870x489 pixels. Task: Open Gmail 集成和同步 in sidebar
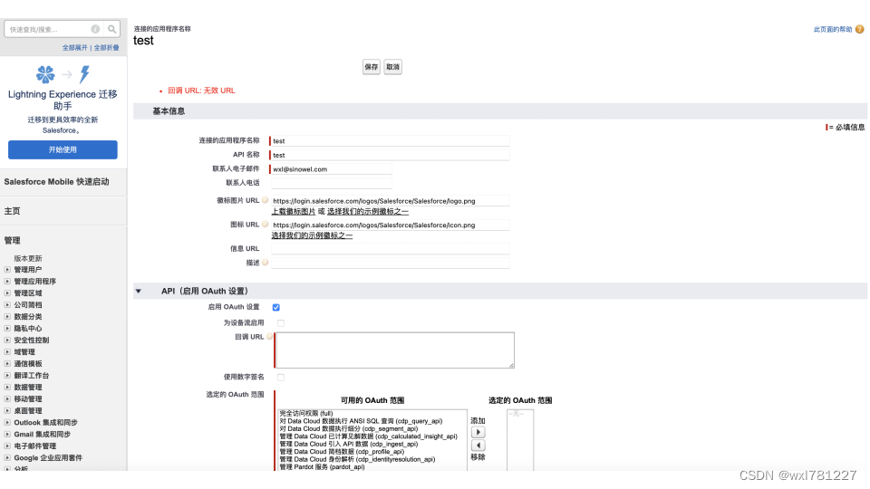(x=43, y=434)
